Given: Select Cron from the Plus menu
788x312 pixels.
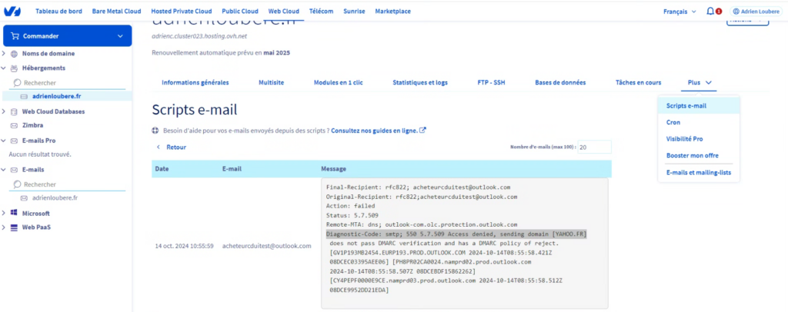Looking at the screenshot, I should pyautogui.click(x=673, y=122).
